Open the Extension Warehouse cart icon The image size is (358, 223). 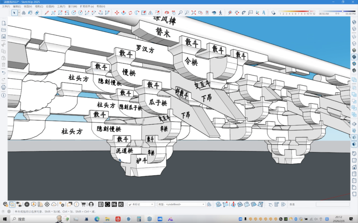click(x=84, y=204)
